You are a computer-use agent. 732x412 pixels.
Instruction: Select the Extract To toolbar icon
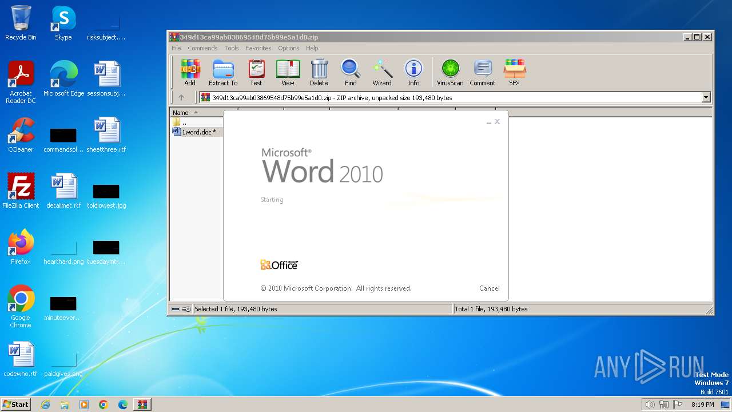(x=223, y=73)
